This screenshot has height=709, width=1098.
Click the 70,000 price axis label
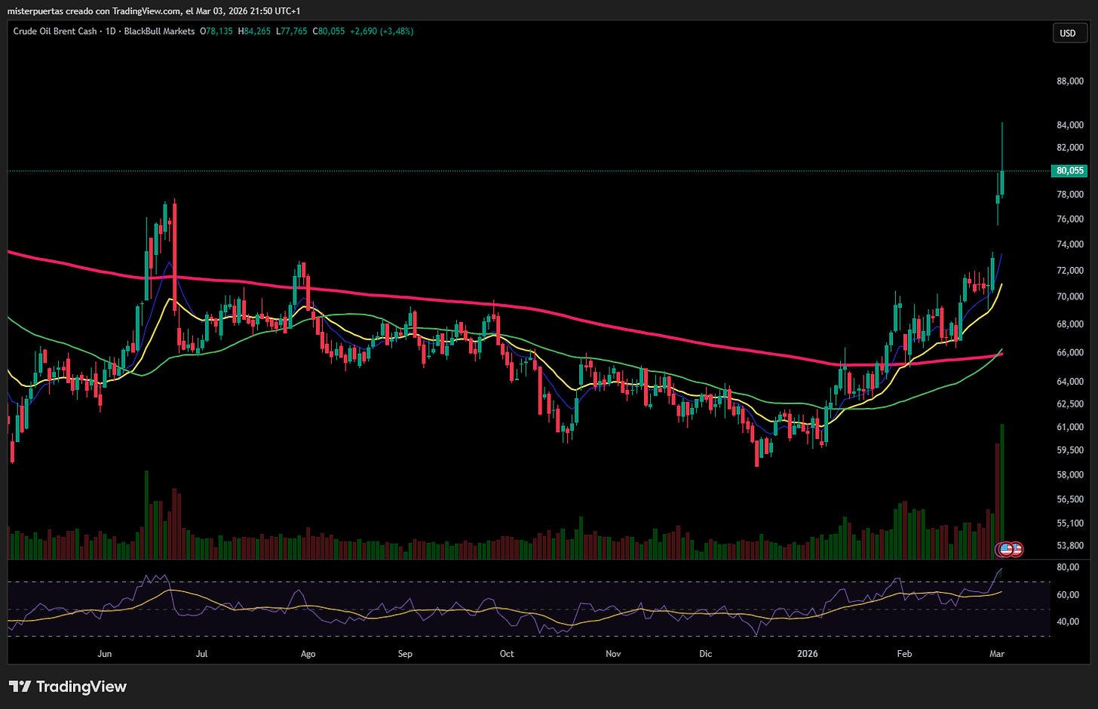click(1070, 296)
